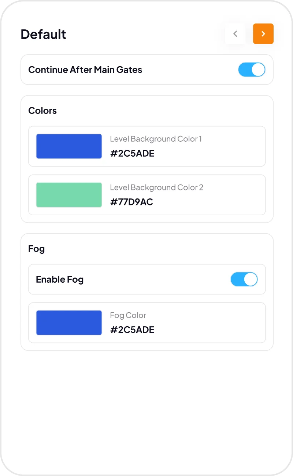The image size is (293, 476).
Task: Disable the Enable Fog switch
Action: (x=244, y=279)
